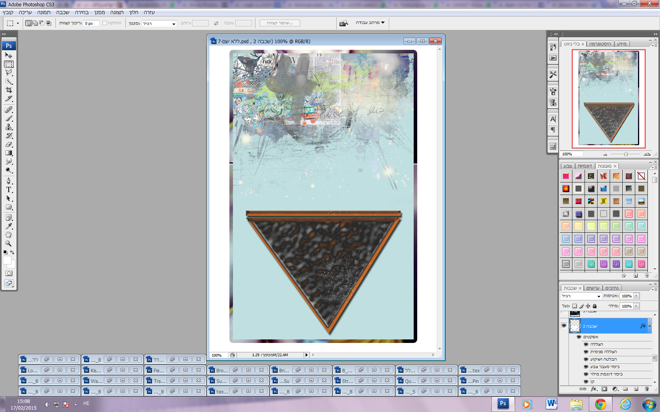Create new layer via Layers panel icon

pos(636,389)
